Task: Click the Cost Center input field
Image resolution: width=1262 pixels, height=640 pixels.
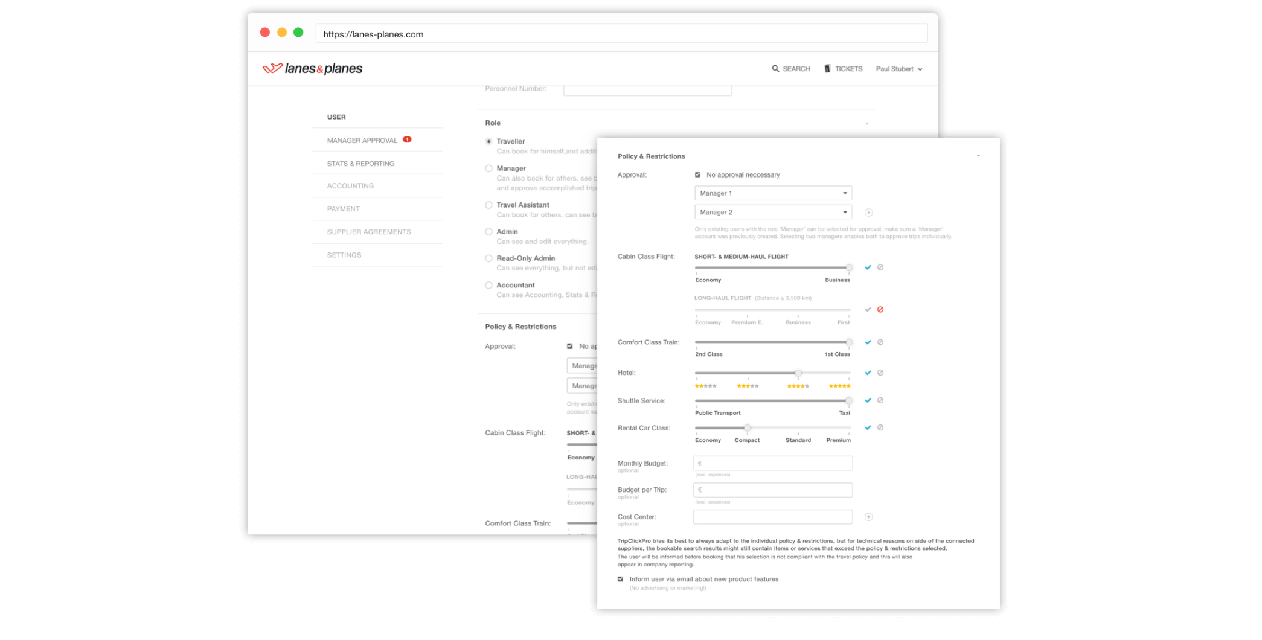Action: tap(773, 517)
